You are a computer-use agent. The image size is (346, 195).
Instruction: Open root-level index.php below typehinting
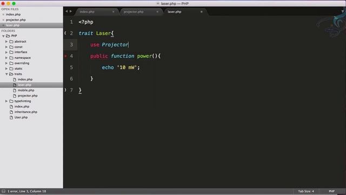pos(22,107)
